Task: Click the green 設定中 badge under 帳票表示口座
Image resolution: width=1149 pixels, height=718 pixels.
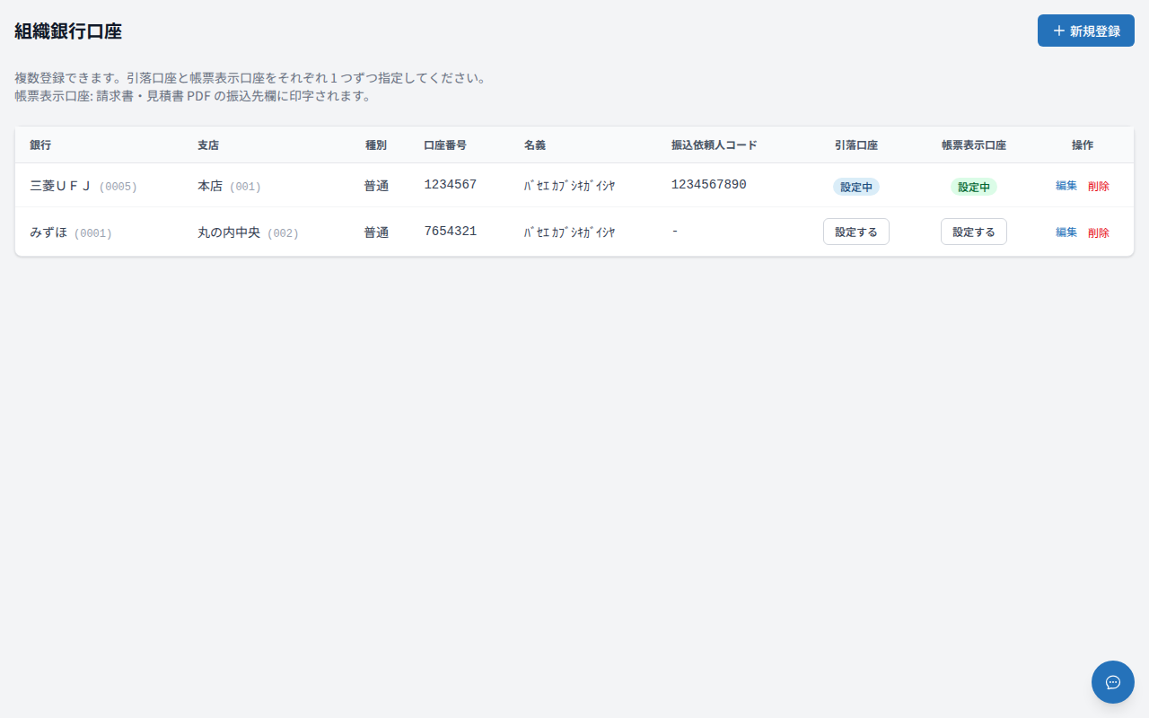Action: coord(974,187)
